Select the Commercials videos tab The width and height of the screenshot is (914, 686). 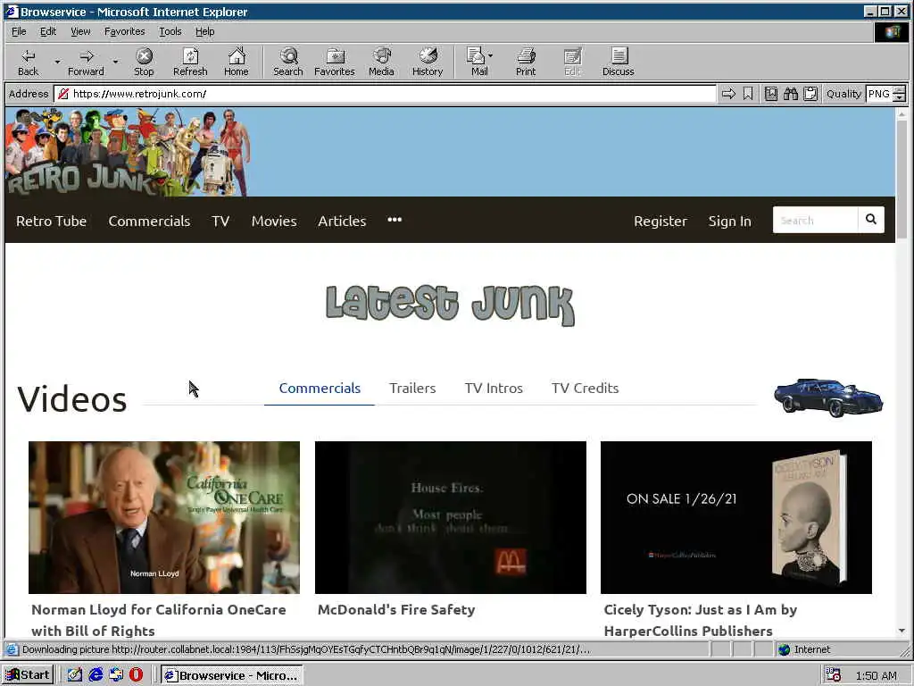click(x=320, y=388)
